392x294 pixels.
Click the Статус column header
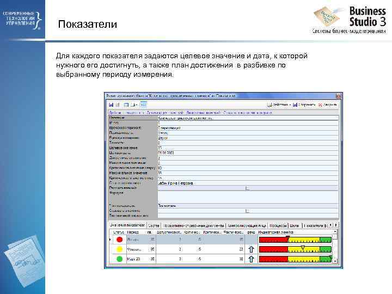(x=118, y=232)
